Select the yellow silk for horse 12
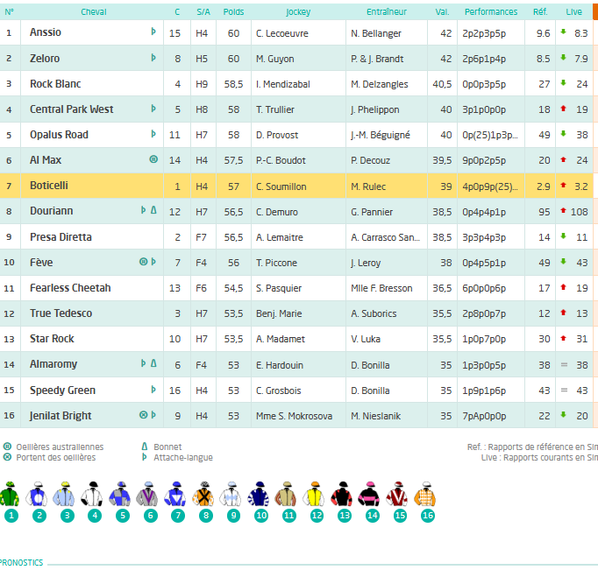Screen dimensions: 598x584 (316, 494)
